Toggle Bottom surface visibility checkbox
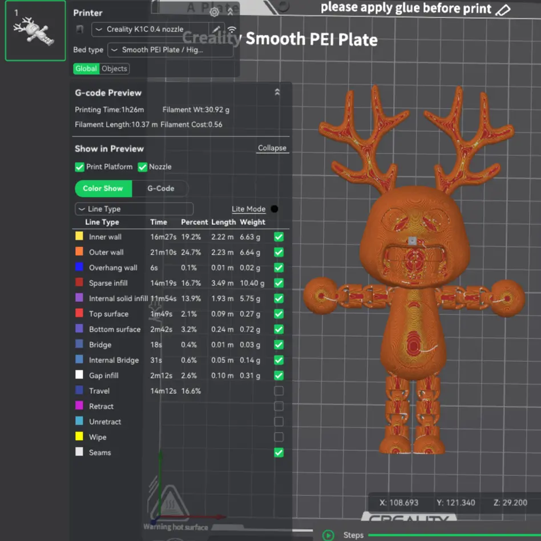 279,329
